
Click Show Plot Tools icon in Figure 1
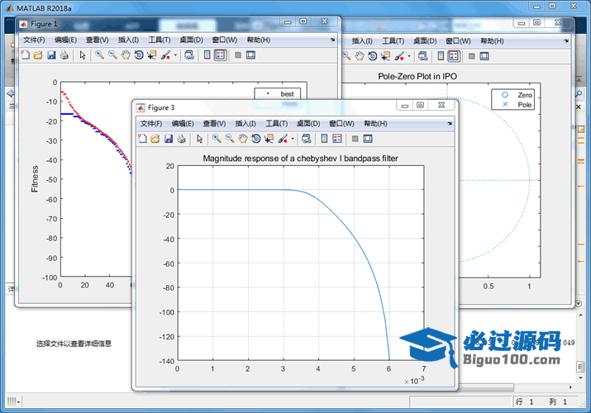click(250, 55)
